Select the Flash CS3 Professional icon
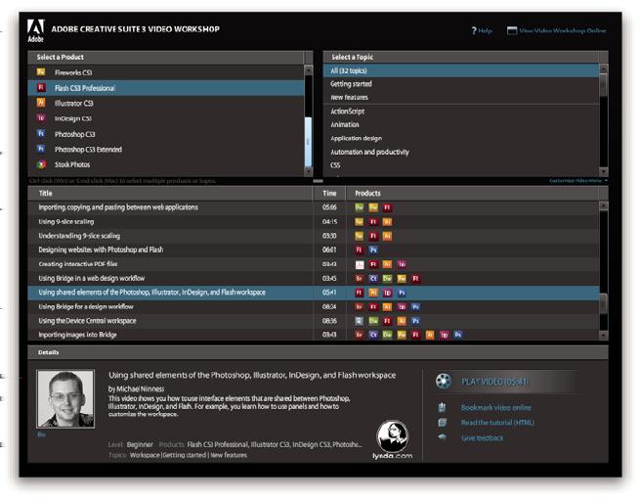 tap(41, 88)
